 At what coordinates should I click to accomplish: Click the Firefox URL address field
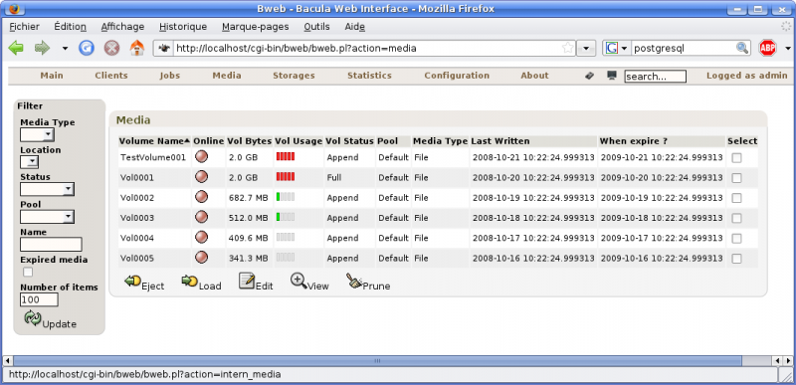pyautogui.click(x=366, y=48)
